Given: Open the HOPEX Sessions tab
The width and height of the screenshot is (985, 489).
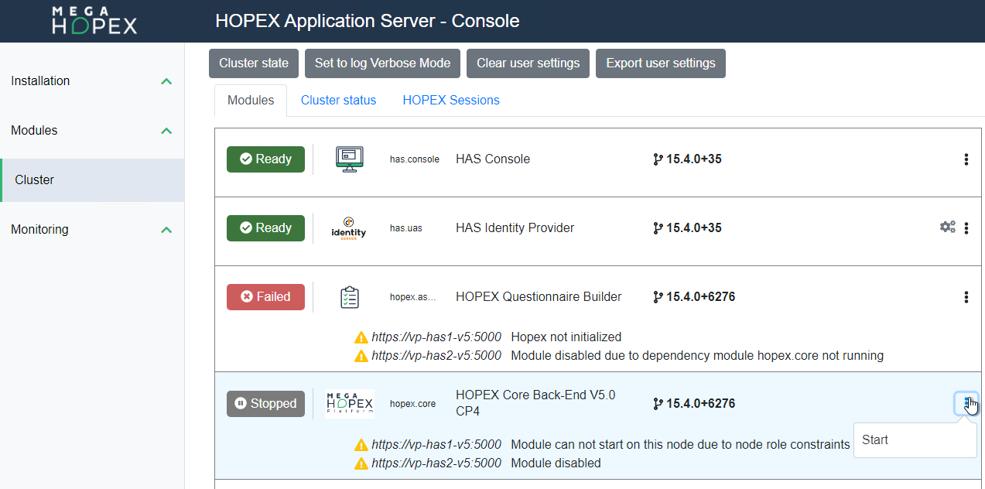Looking at the screenshot, I should coord(451,101).
